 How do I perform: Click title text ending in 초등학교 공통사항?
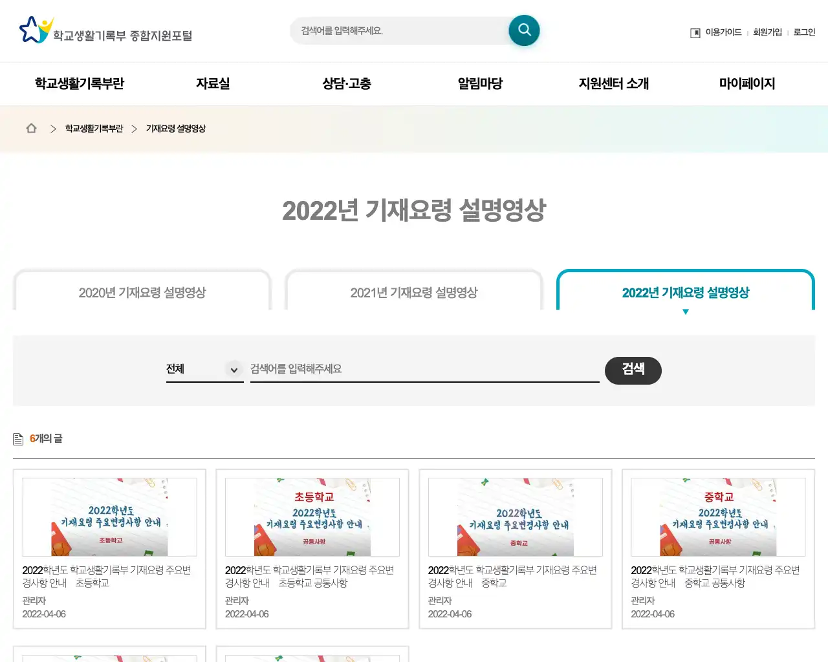[309, 577]
